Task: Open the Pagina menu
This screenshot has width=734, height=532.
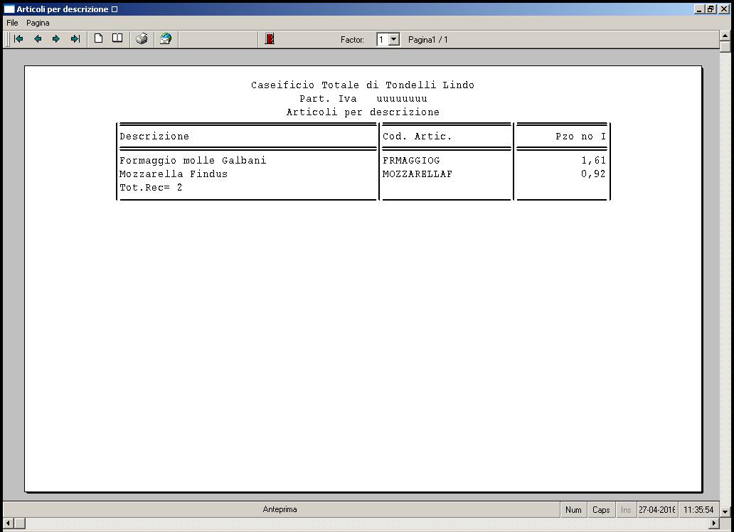Action: 38,23
